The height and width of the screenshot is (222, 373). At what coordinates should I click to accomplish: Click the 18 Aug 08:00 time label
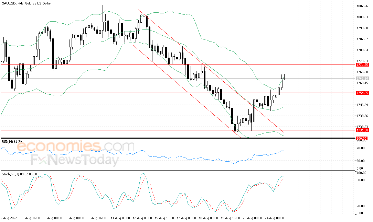pos(208,218)
